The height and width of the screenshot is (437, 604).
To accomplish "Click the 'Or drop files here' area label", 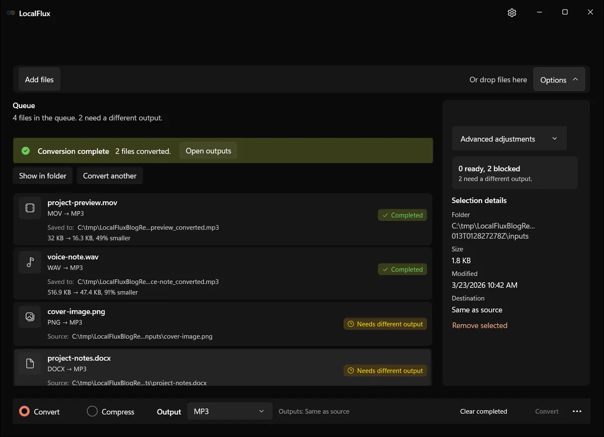I will [x=498, y=79].
